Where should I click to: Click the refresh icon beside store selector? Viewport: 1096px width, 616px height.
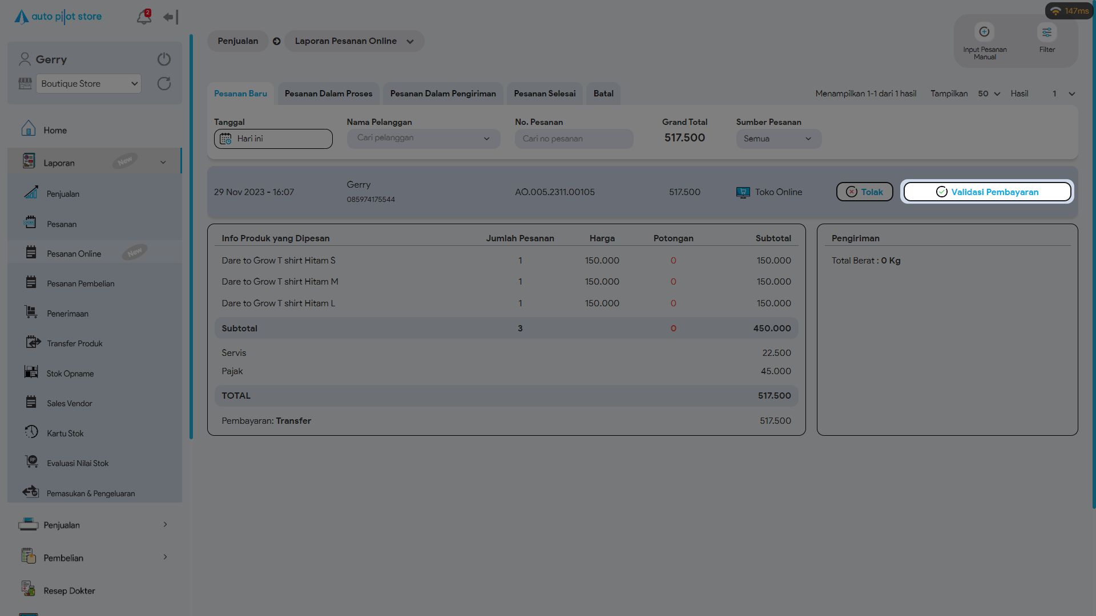point(164,84)
